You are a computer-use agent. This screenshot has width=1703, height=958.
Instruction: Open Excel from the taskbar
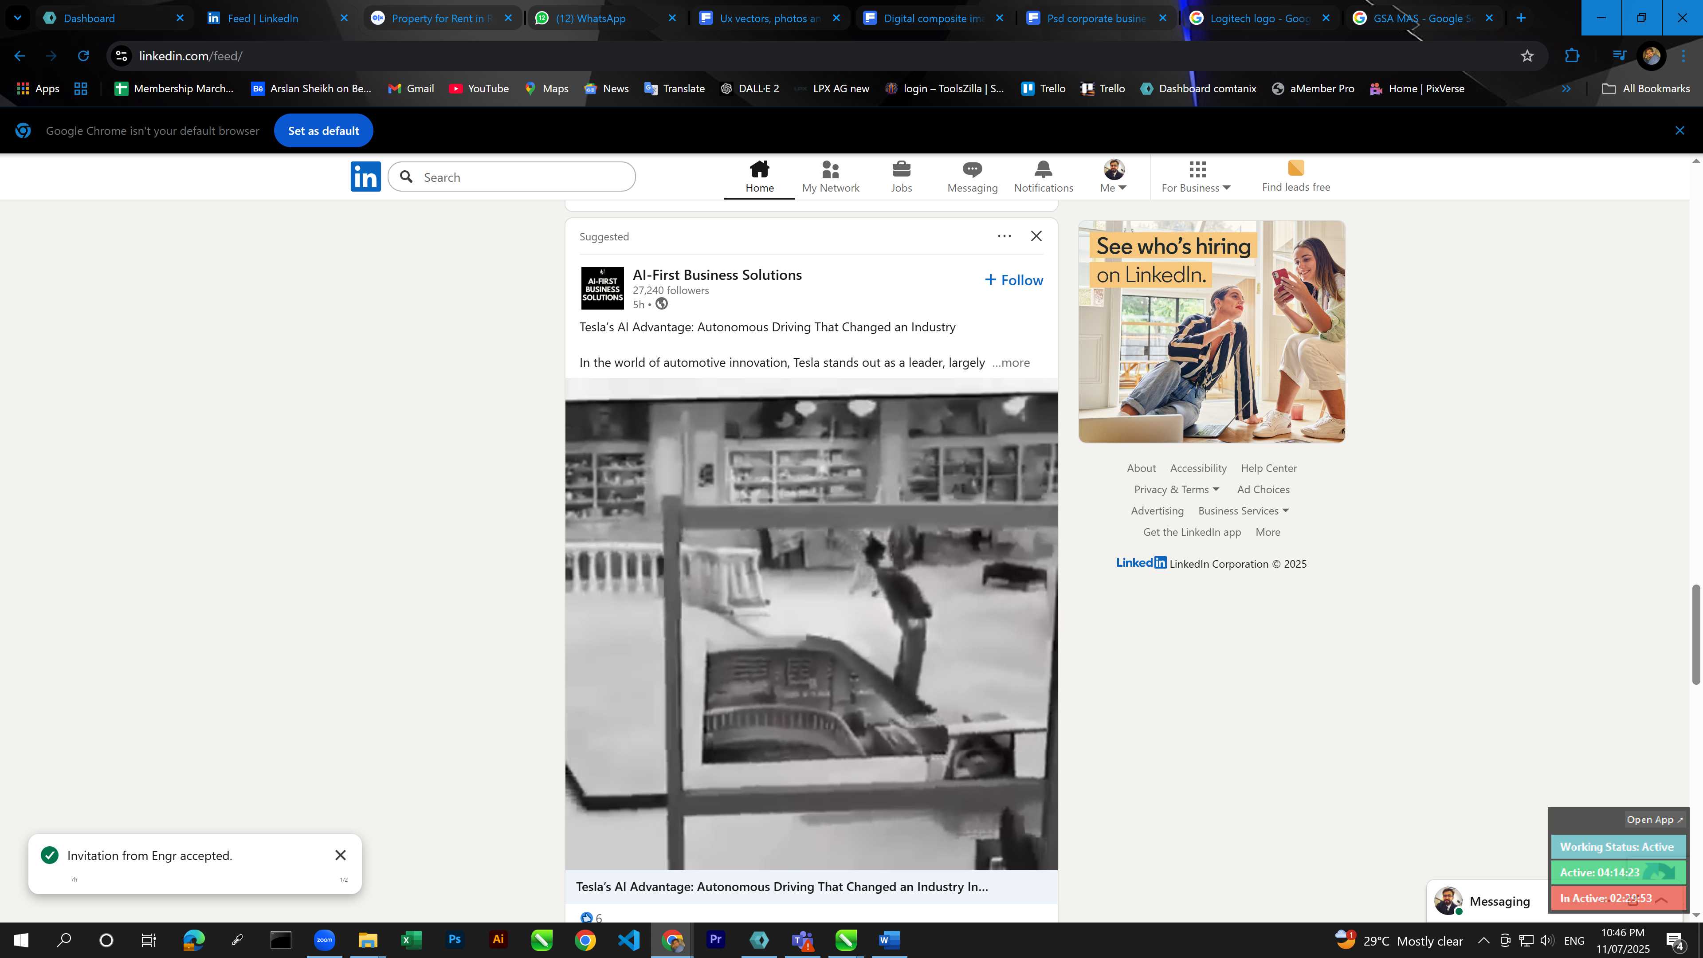411,939
